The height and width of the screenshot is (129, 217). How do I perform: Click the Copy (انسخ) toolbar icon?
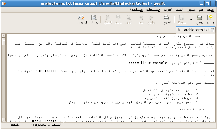click(119, 18)
